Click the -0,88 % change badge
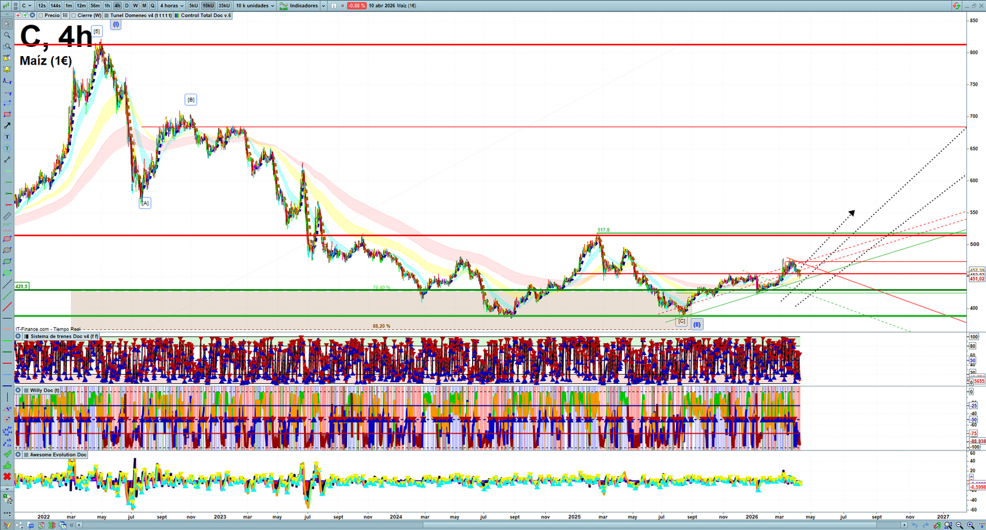 pyautogui.click(x=356, y=6)
